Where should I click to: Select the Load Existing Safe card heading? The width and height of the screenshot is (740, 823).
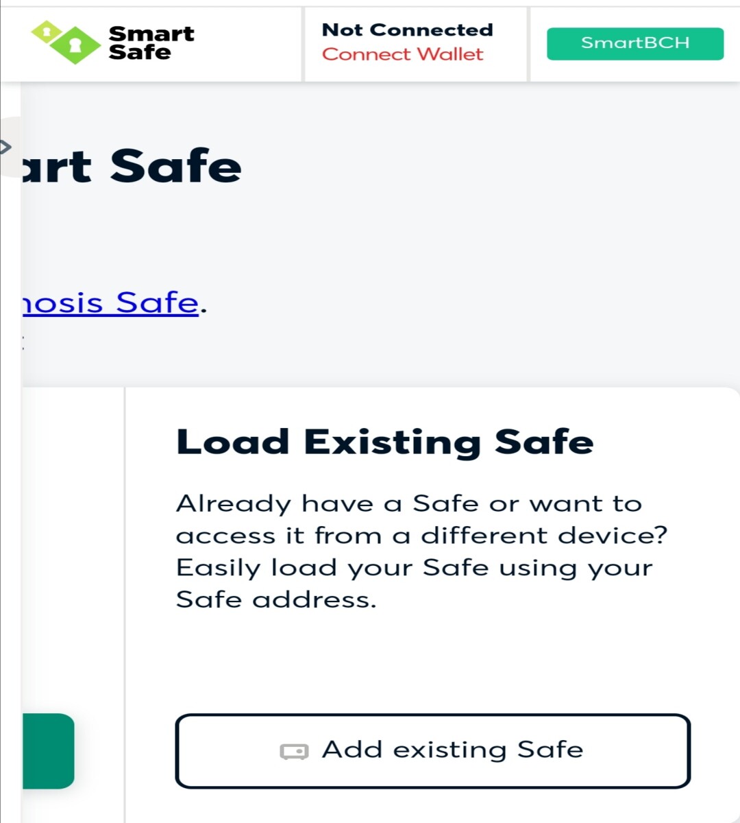(384, 442)
